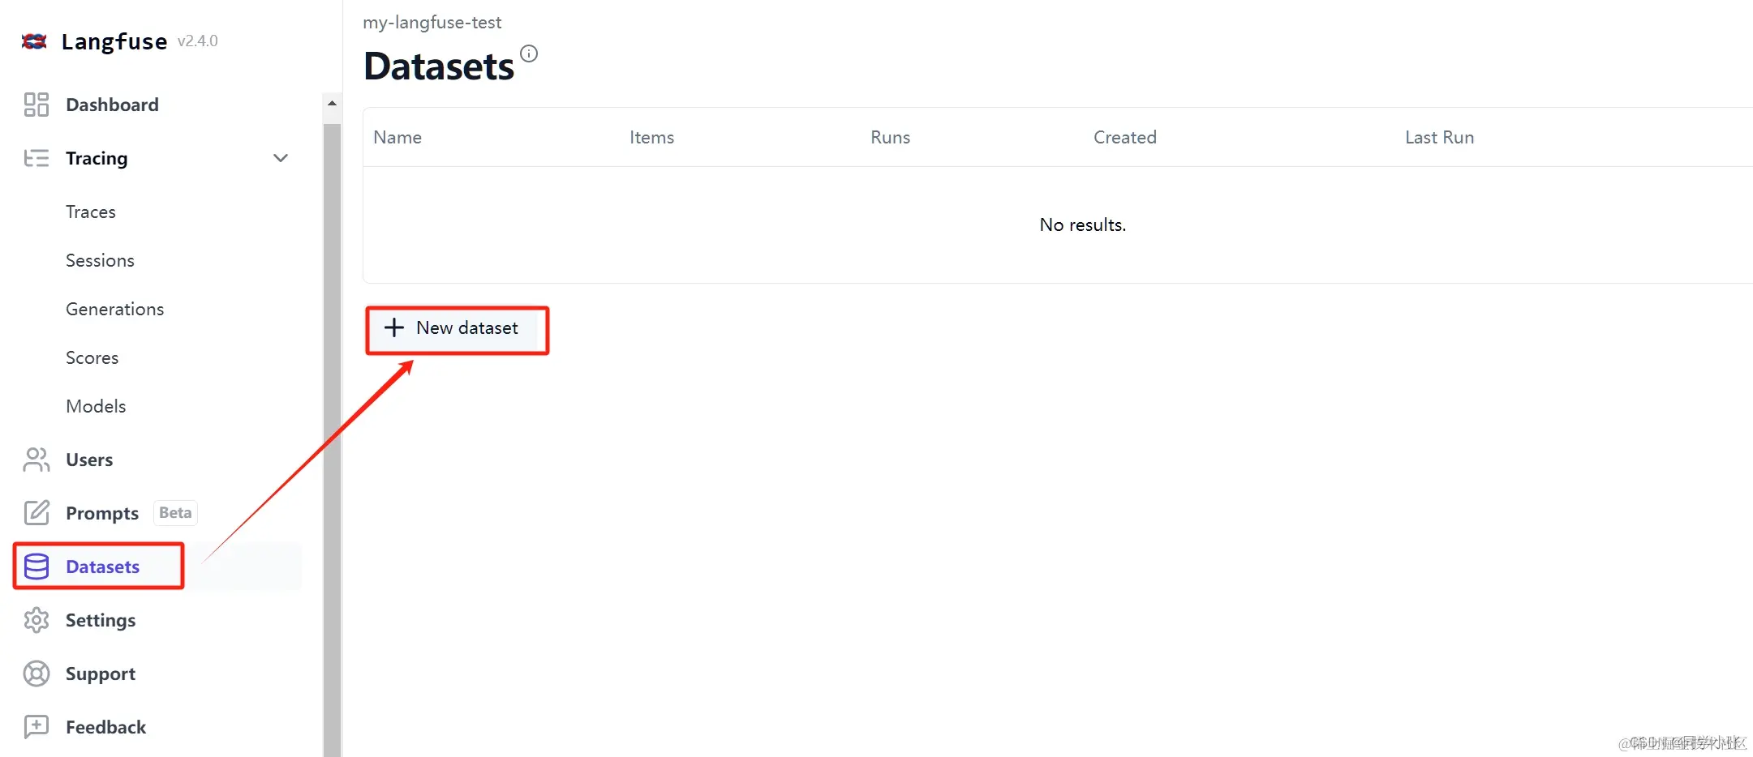Open the Datasets info icon
The height and width of the screenshot is (757, 1753).
point(529,53)
